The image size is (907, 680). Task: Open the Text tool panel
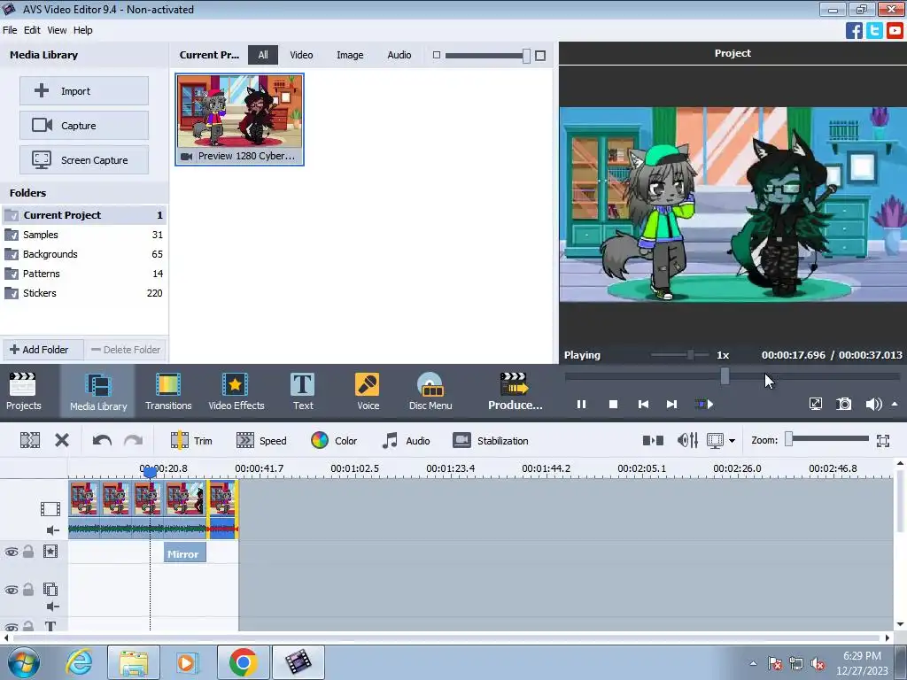click(303, 391)
